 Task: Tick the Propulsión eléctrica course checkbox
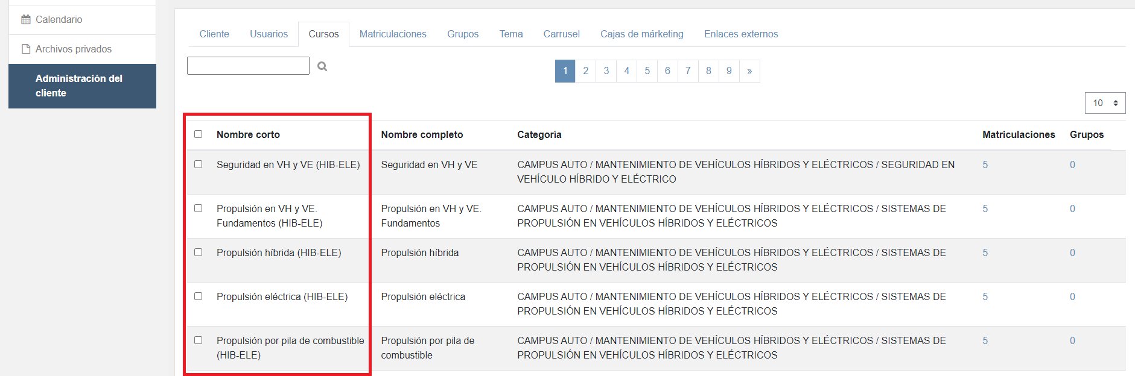pos(199,296)
